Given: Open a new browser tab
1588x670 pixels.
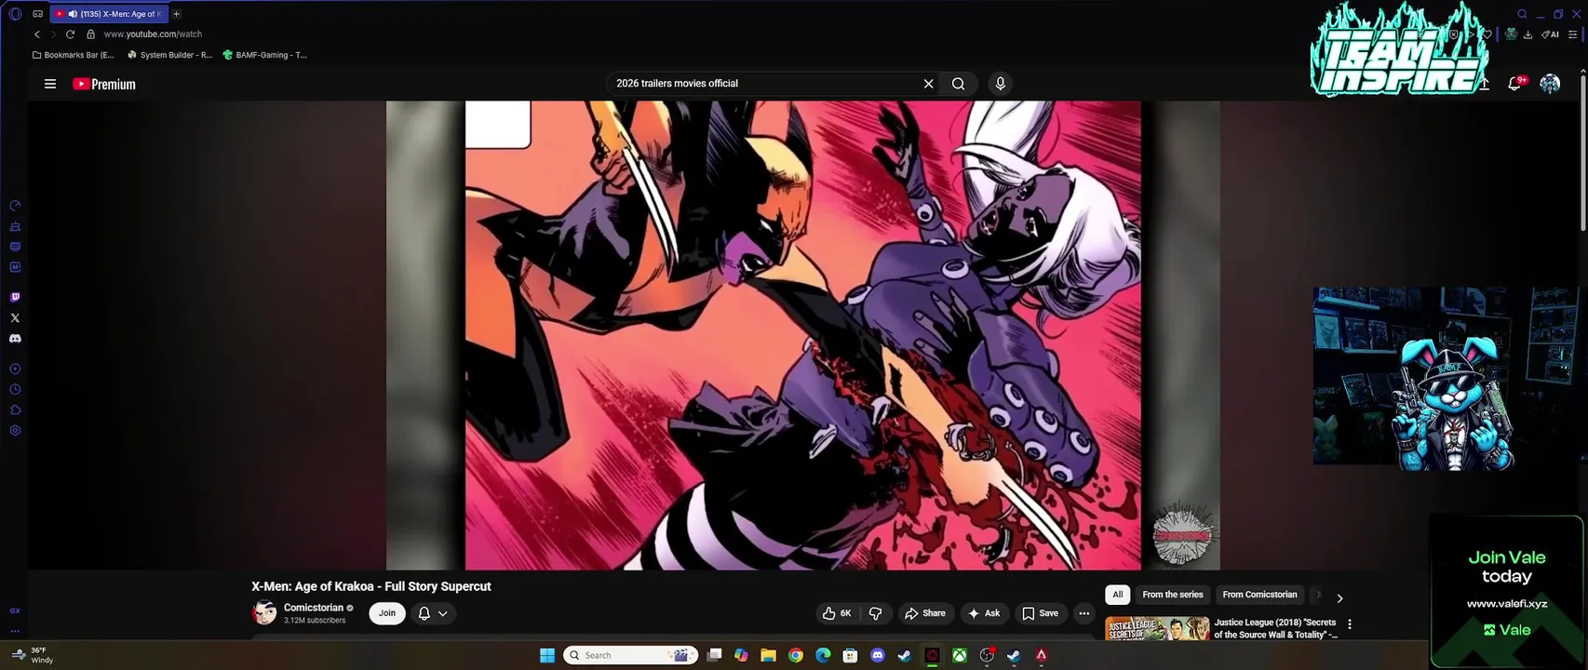Looking at the screenshot, I should click(176, 14).
